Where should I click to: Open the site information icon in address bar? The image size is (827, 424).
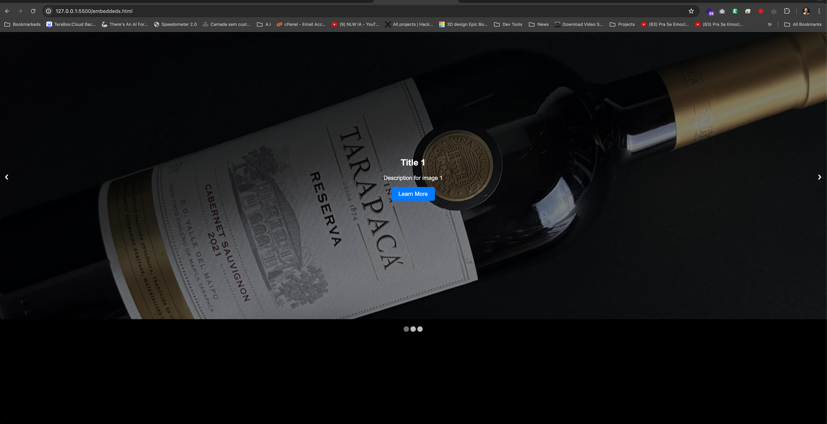coord(48,11)
